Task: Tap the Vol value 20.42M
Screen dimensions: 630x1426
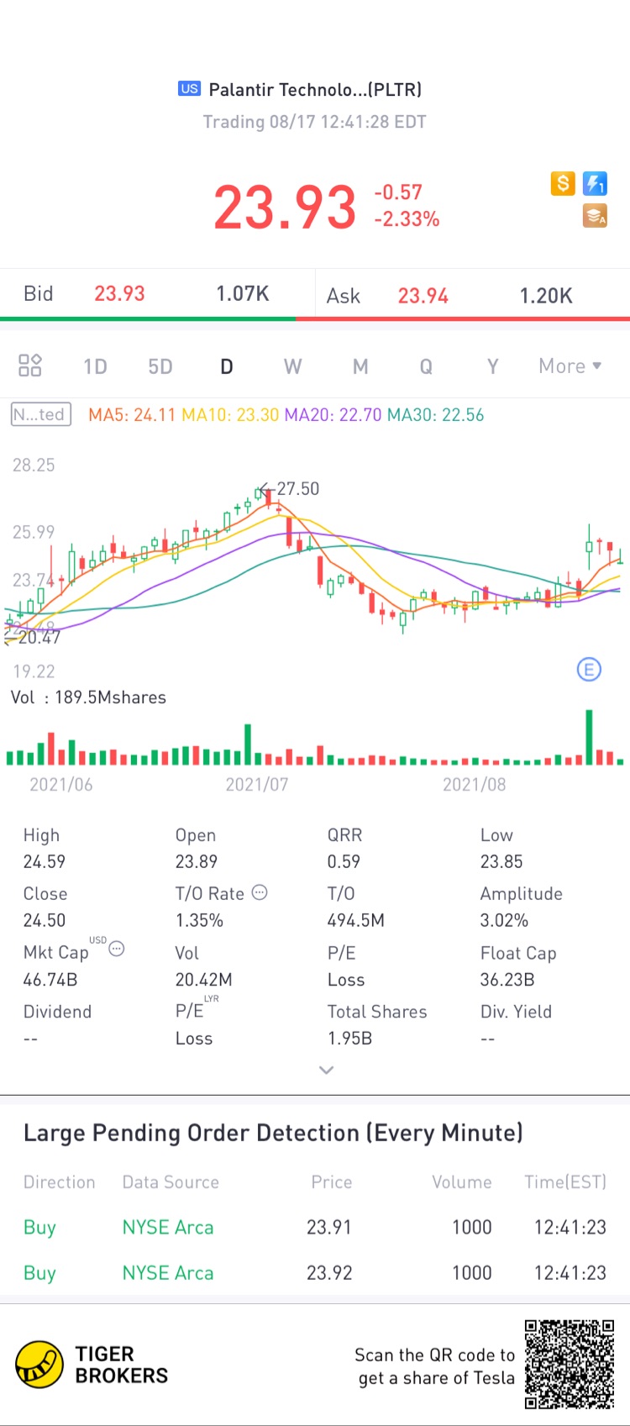Action: pos(204,980)
